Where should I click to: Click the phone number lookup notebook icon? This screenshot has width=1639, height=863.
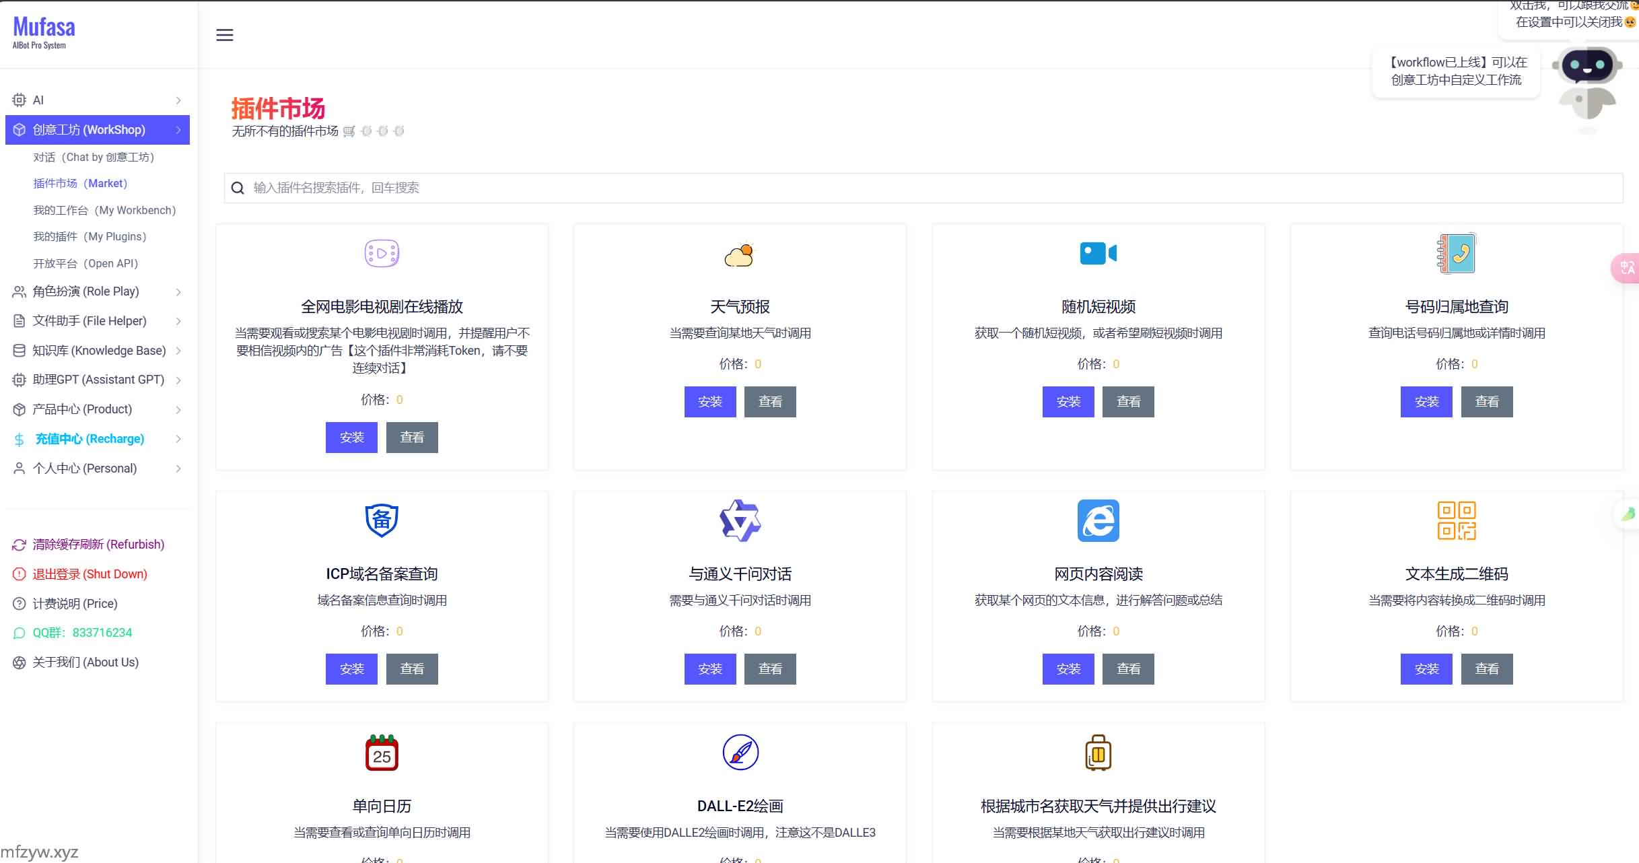(x=1456, y=253)
